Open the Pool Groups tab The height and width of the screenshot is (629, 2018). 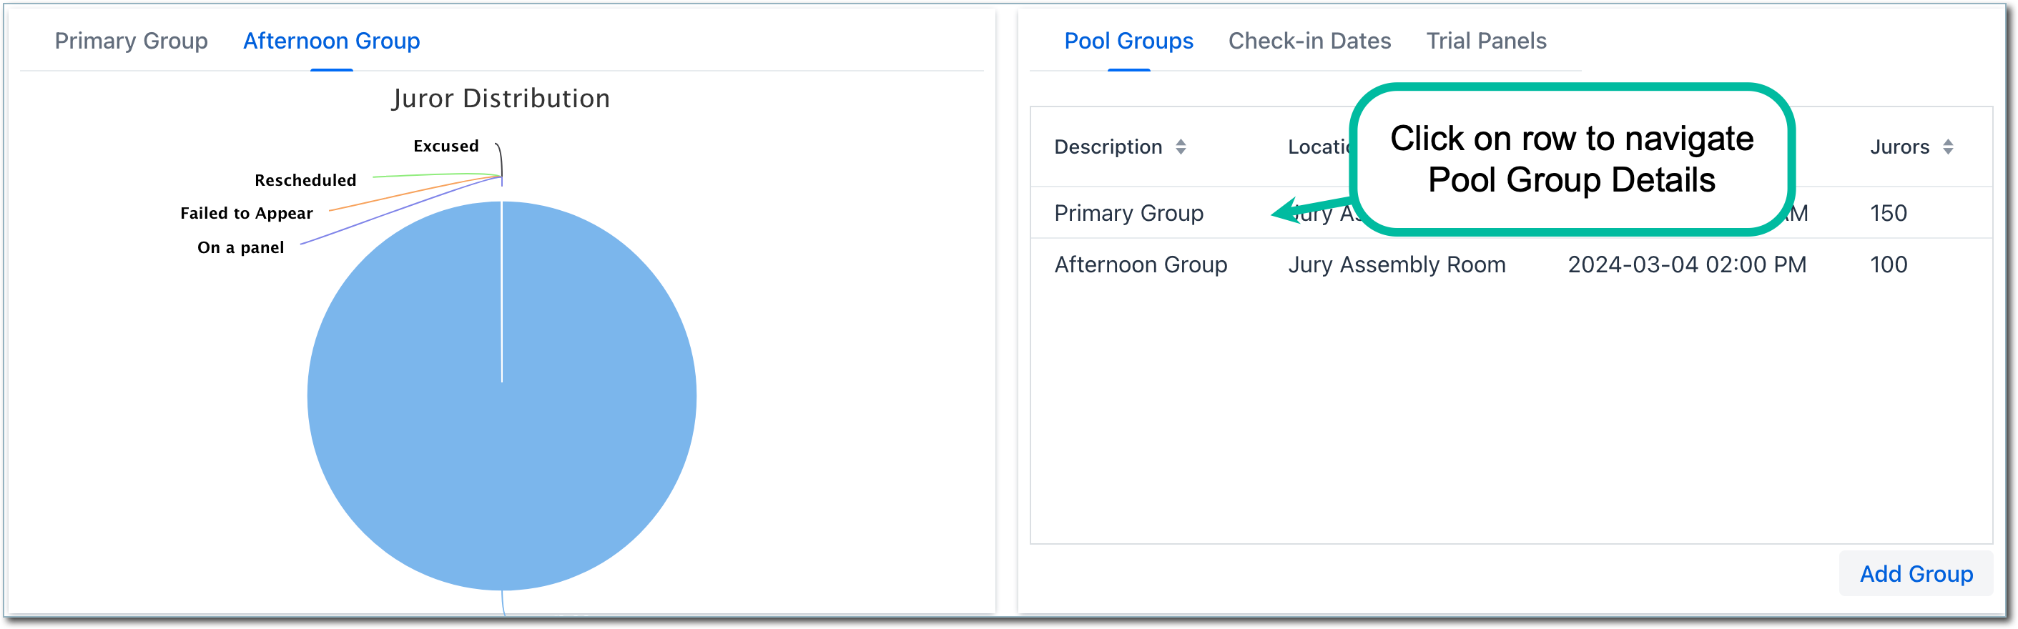click(x=1128, y=41)
